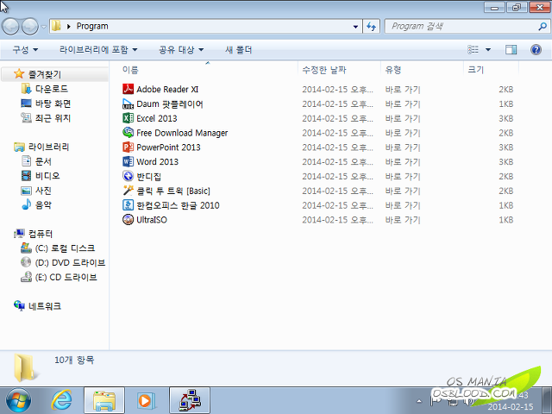Open the Windows Start orb
The width and height of the screenshot is (552, 414).
[18, 400]
